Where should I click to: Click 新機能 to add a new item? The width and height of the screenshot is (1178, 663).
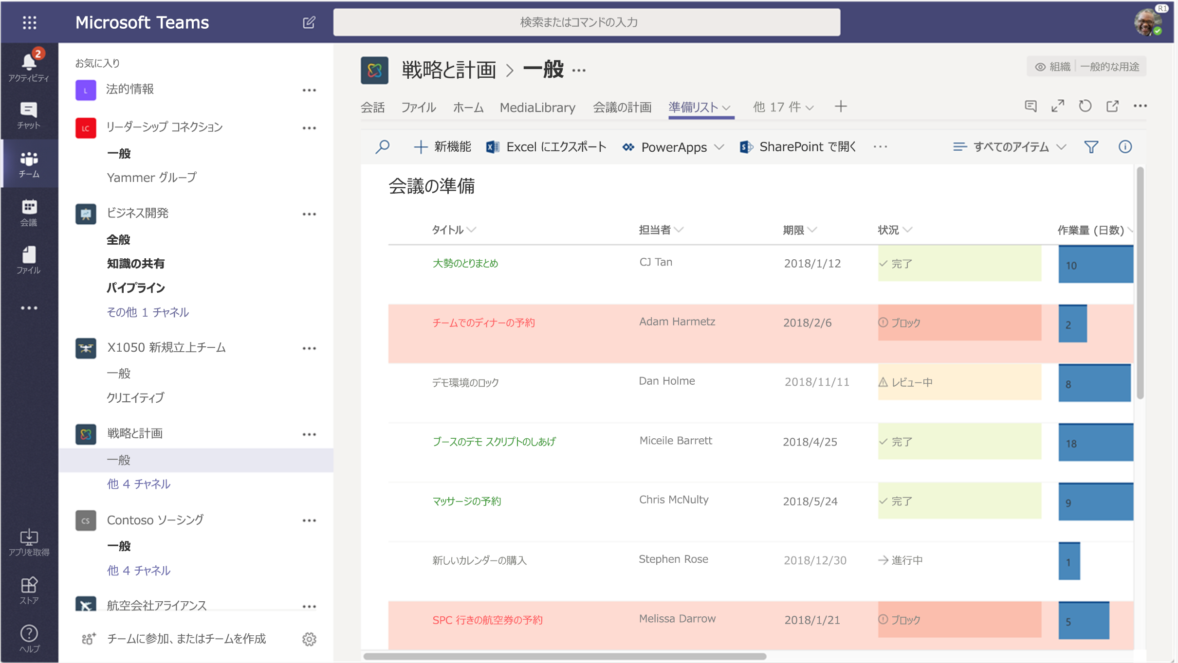[x=442, y=146]
